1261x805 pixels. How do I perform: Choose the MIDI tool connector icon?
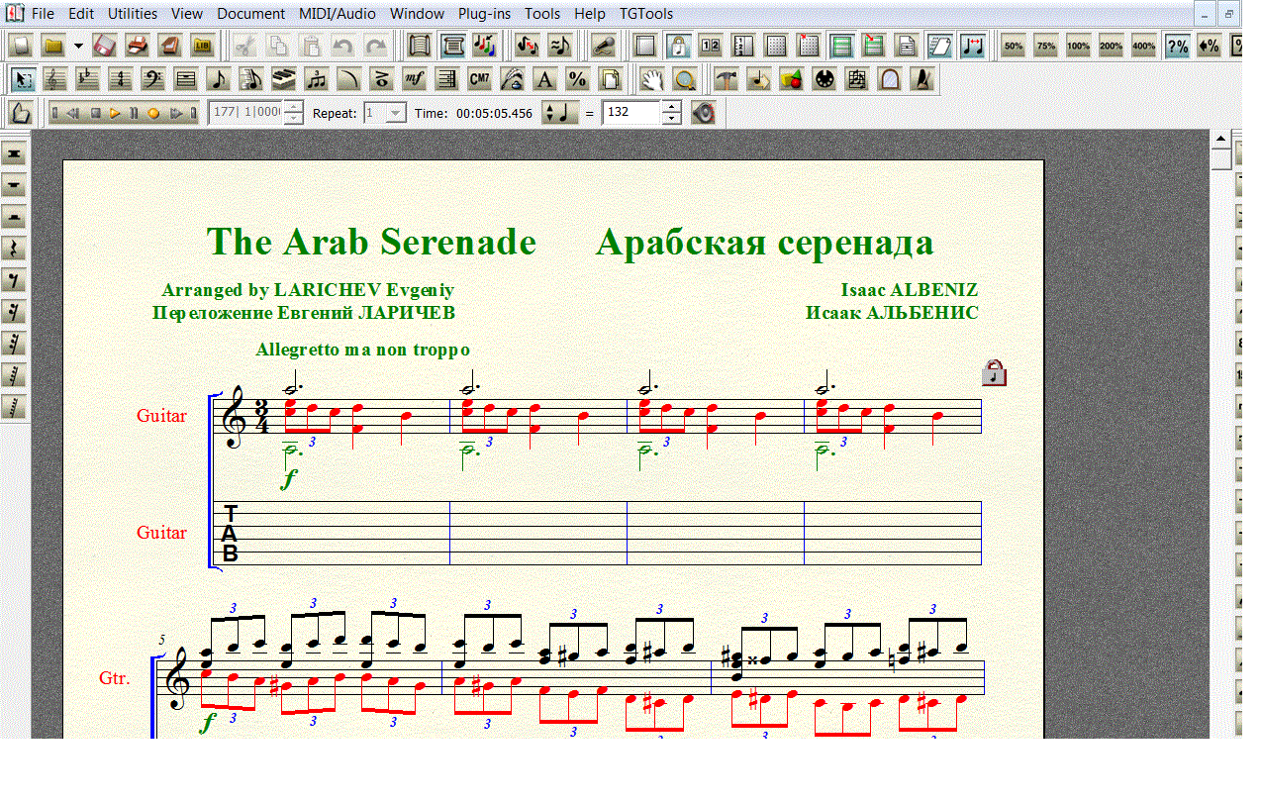(824, 79)
